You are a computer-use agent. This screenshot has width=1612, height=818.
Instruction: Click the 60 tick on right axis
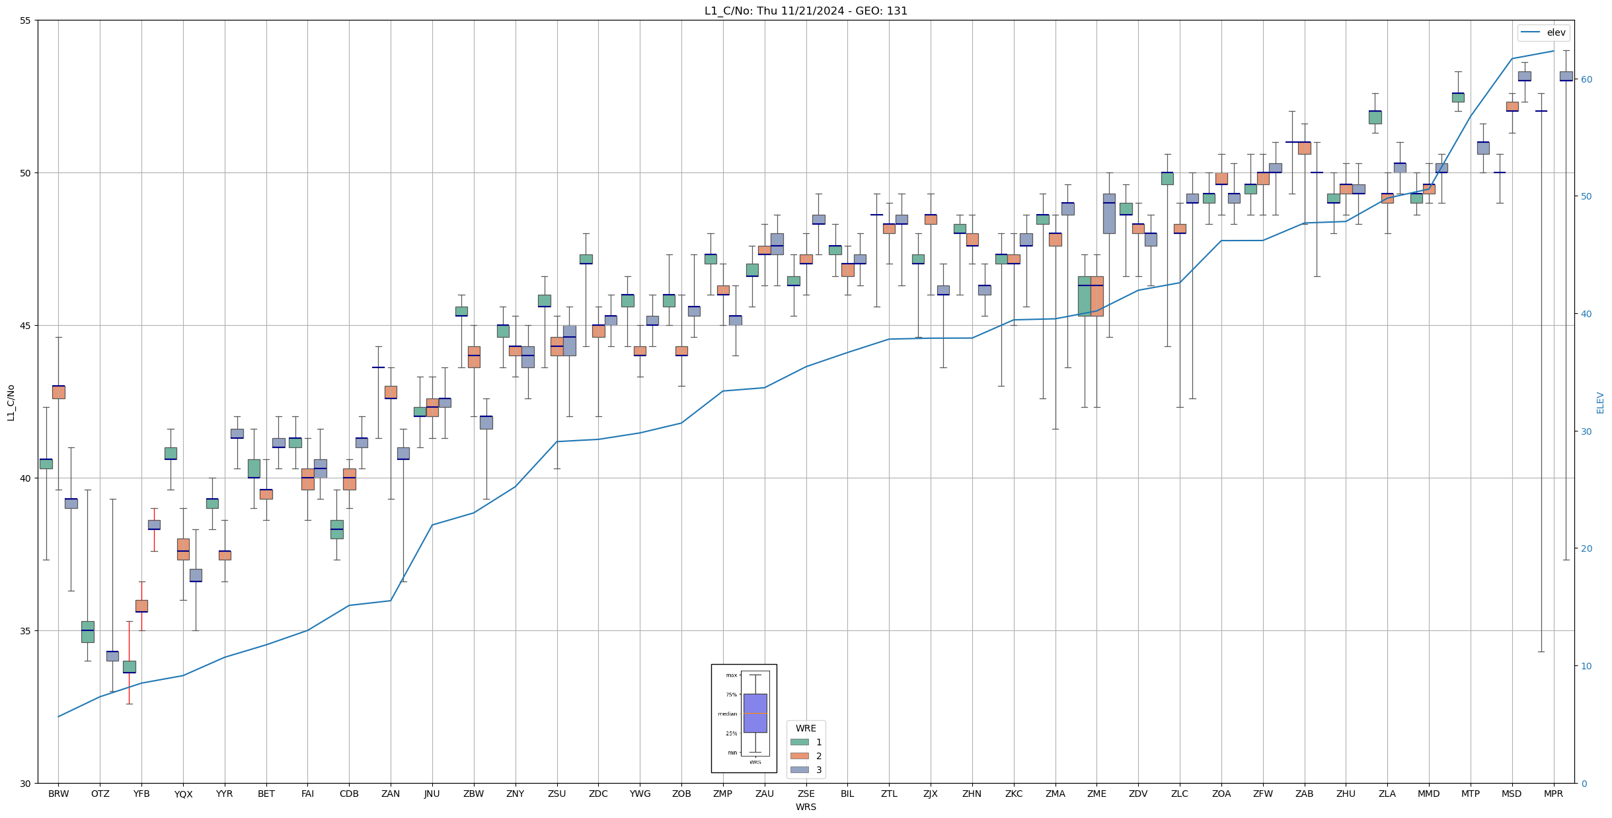click(x=1586, y=79)
